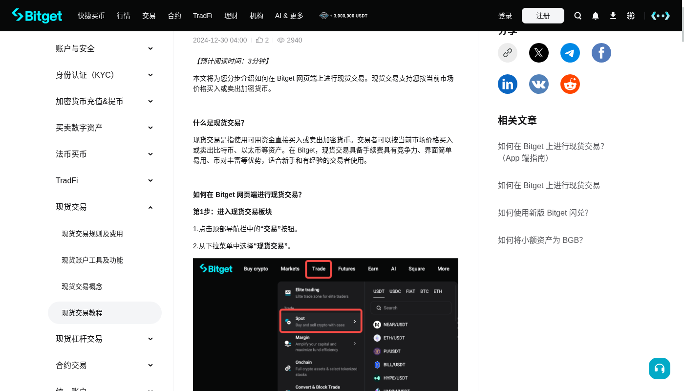Open related article 如何使用新版 Bitget 闪兑?
Screen dimensions: 684x391
coord(543,213)
